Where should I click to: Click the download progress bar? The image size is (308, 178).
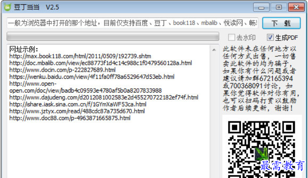coord(113,36)
